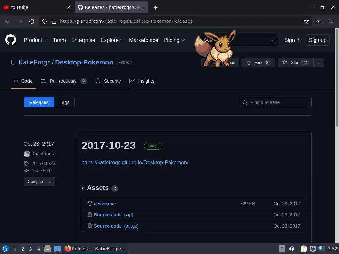Viewport: 339px width, 254px height.
Task: Click Sign in
Action: click(292, 40)
